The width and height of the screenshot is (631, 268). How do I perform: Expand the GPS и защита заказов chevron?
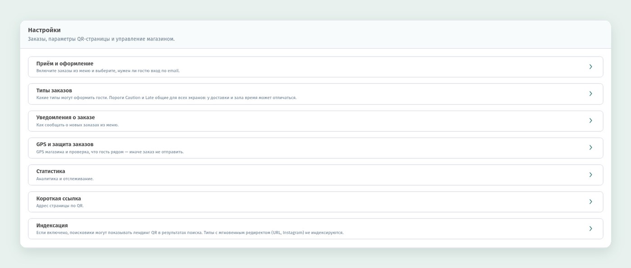tap(590, 147)
